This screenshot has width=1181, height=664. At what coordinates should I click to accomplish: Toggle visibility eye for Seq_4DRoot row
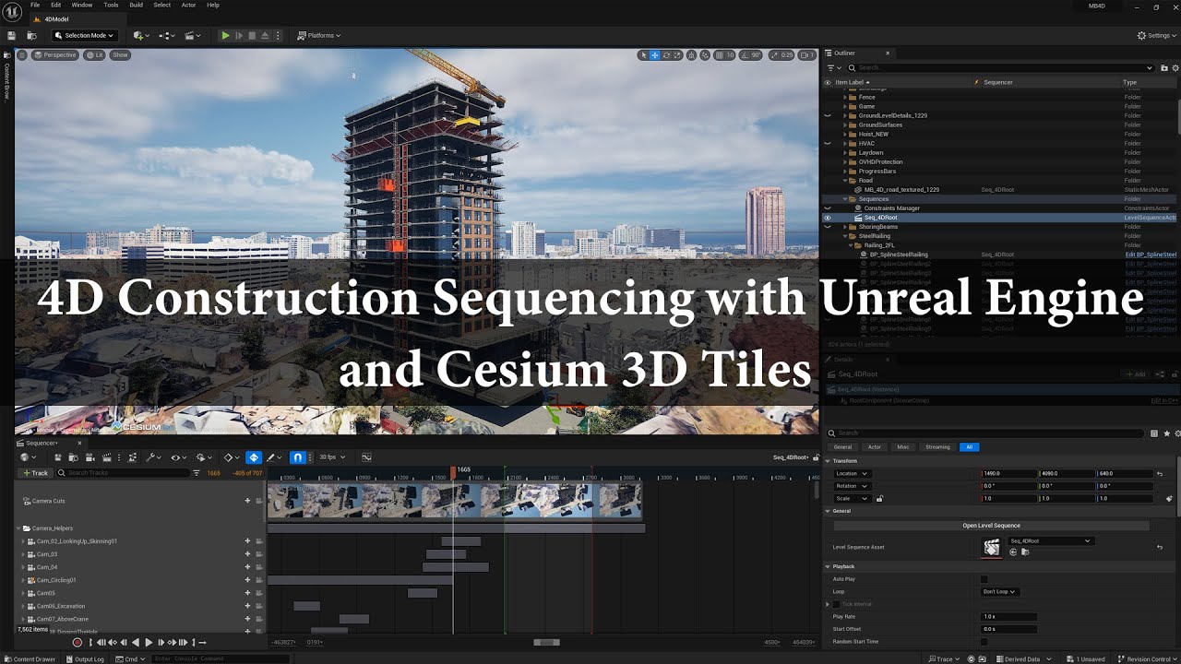pyautogui.click(x=828, y=218)
